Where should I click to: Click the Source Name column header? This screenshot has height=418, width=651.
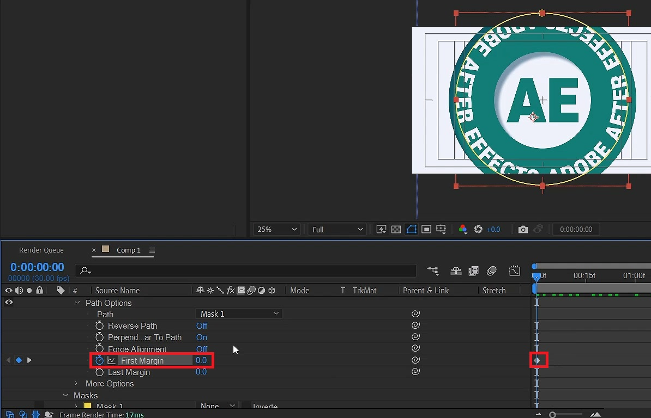coord(117,291)
